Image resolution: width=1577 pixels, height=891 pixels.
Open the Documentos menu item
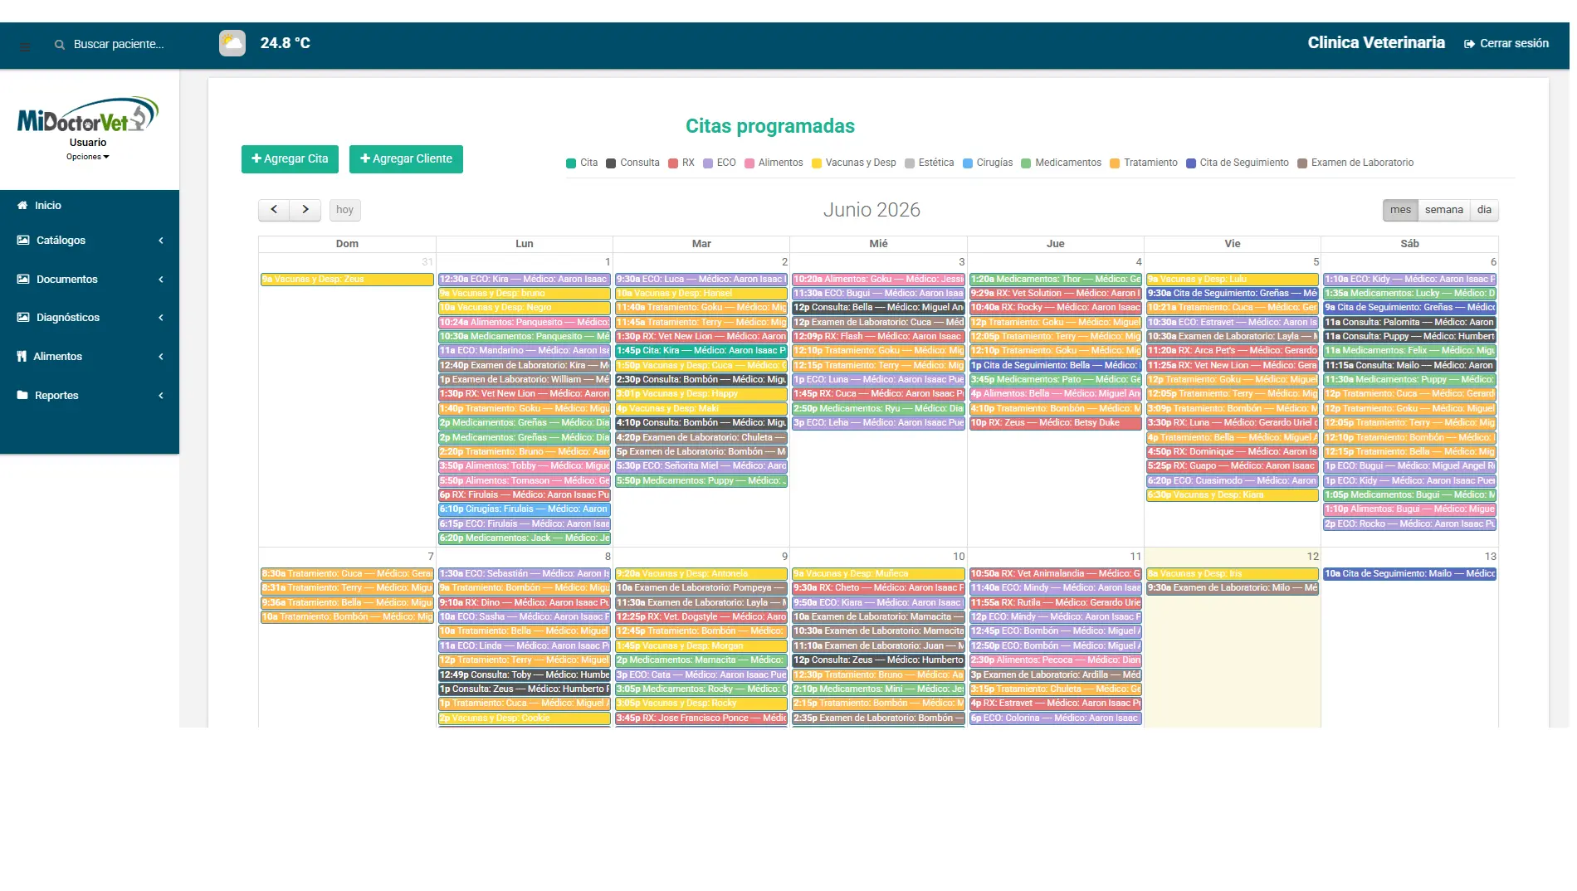pos(90,279)
